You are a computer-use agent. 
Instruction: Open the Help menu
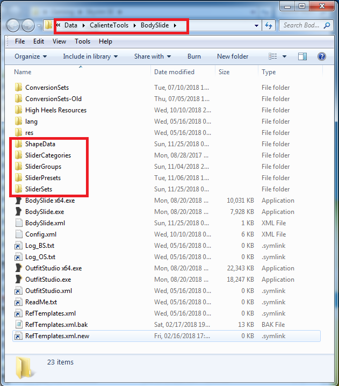point(105,41)
